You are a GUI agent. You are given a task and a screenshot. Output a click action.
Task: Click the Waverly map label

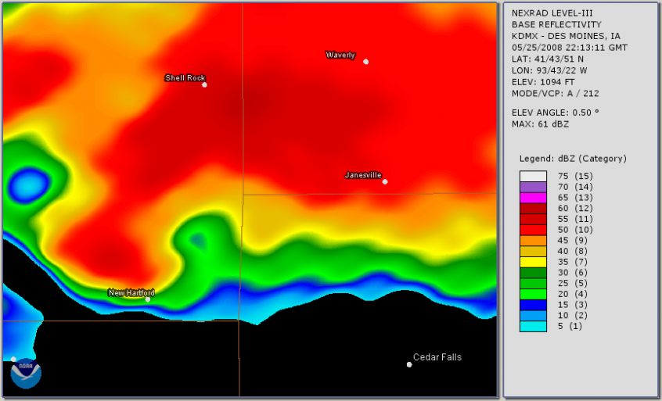click(340, 55)
